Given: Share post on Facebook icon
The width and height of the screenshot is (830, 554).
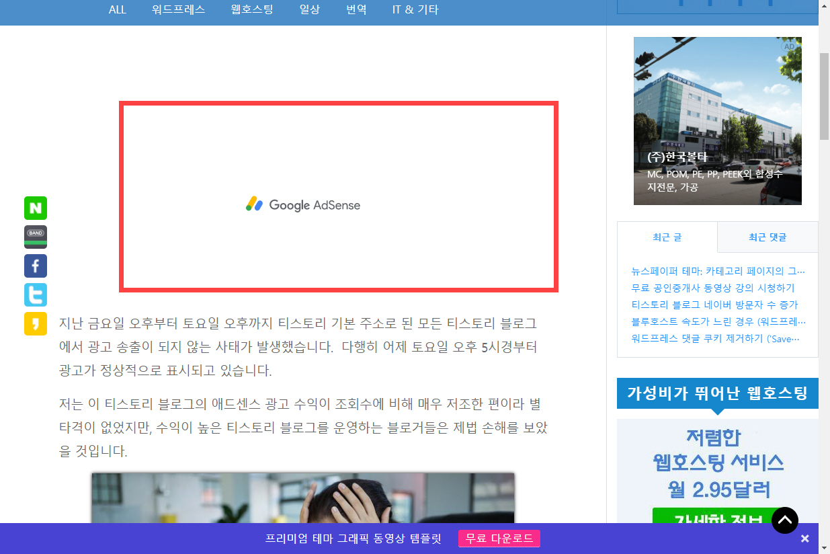Looking at the screenshot, I should (x=36, y=266).
